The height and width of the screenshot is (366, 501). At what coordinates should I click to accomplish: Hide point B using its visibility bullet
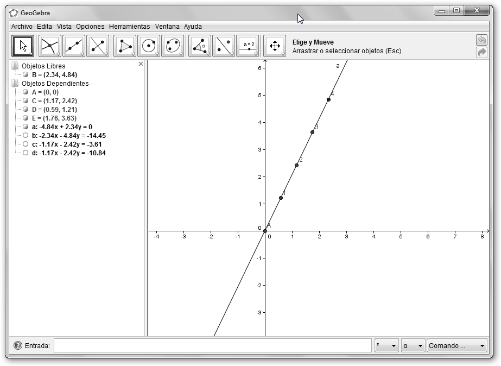click(26, 75)
